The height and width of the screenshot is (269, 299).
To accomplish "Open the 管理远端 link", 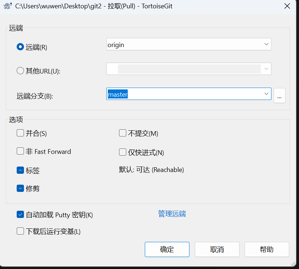I will click(172, 214).
